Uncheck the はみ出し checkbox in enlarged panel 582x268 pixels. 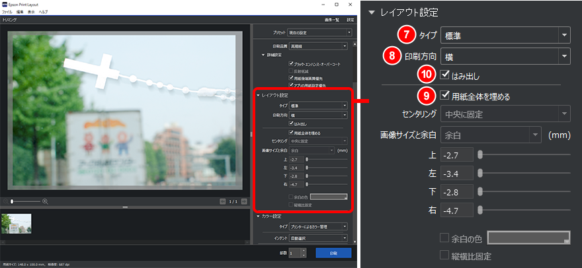point(444,75)
